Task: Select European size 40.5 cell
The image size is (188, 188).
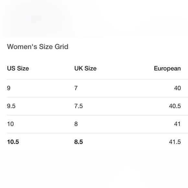Action: click(x=175, y=106)
